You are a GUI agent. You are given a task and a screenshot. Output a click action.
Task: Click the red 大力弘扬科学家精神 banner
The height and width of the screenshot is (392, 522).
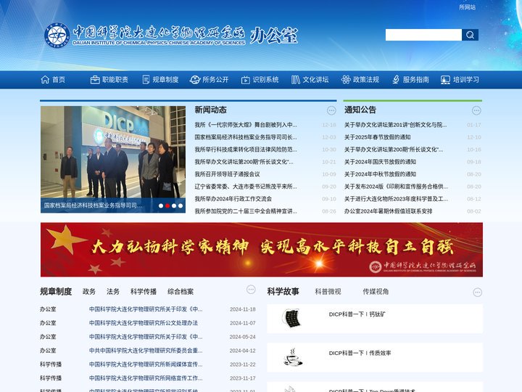(262, 250)
